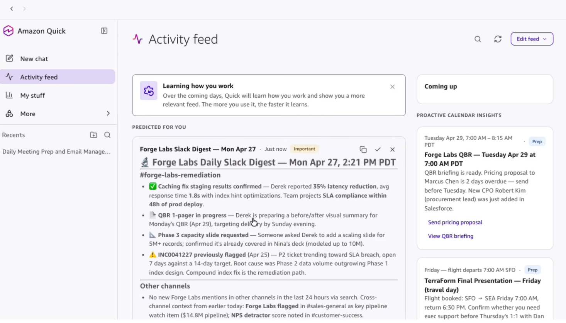
Task: Search recents in sidebar
Action: coord(107,135)
